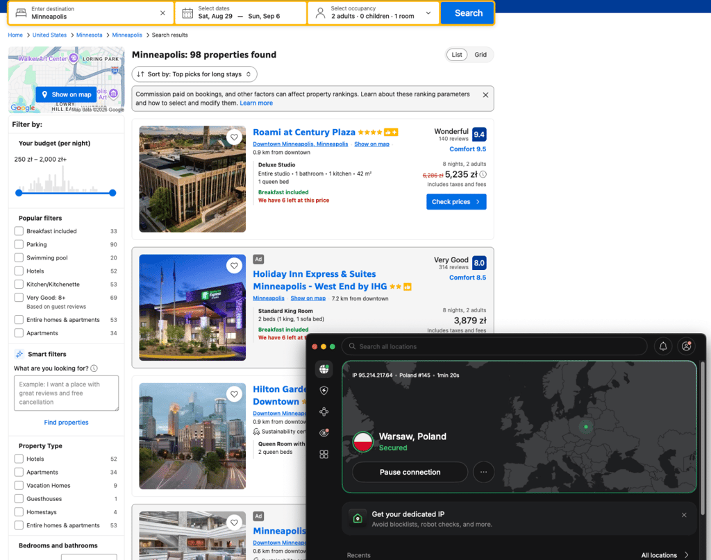Open the VPN meshnet sidebar icon
This screenshot has height=560, width=711.
324,411
